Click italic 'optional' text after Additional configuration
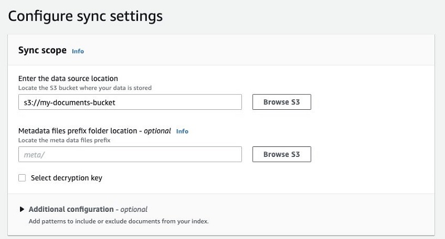The height and width of the screenshot is (239, 445). click(134, 209)
